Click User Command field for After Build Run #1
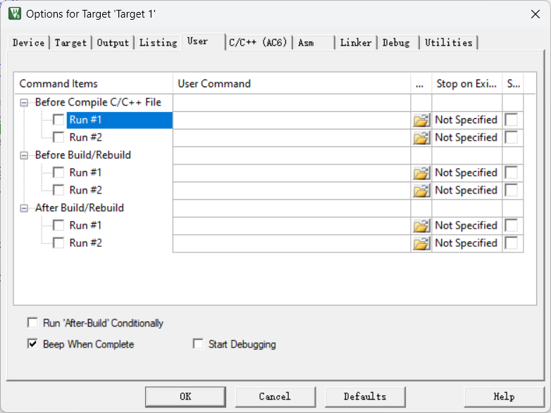Viewport: 551px width, 413px height. 292,226
